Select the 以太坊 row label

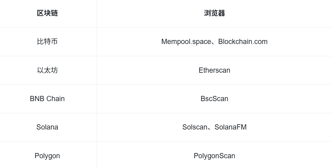tap(47, 70)
